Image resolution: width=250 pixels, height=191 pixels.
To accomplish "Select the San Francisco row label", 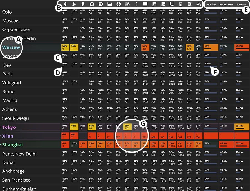I will click(x=16, y=180).
